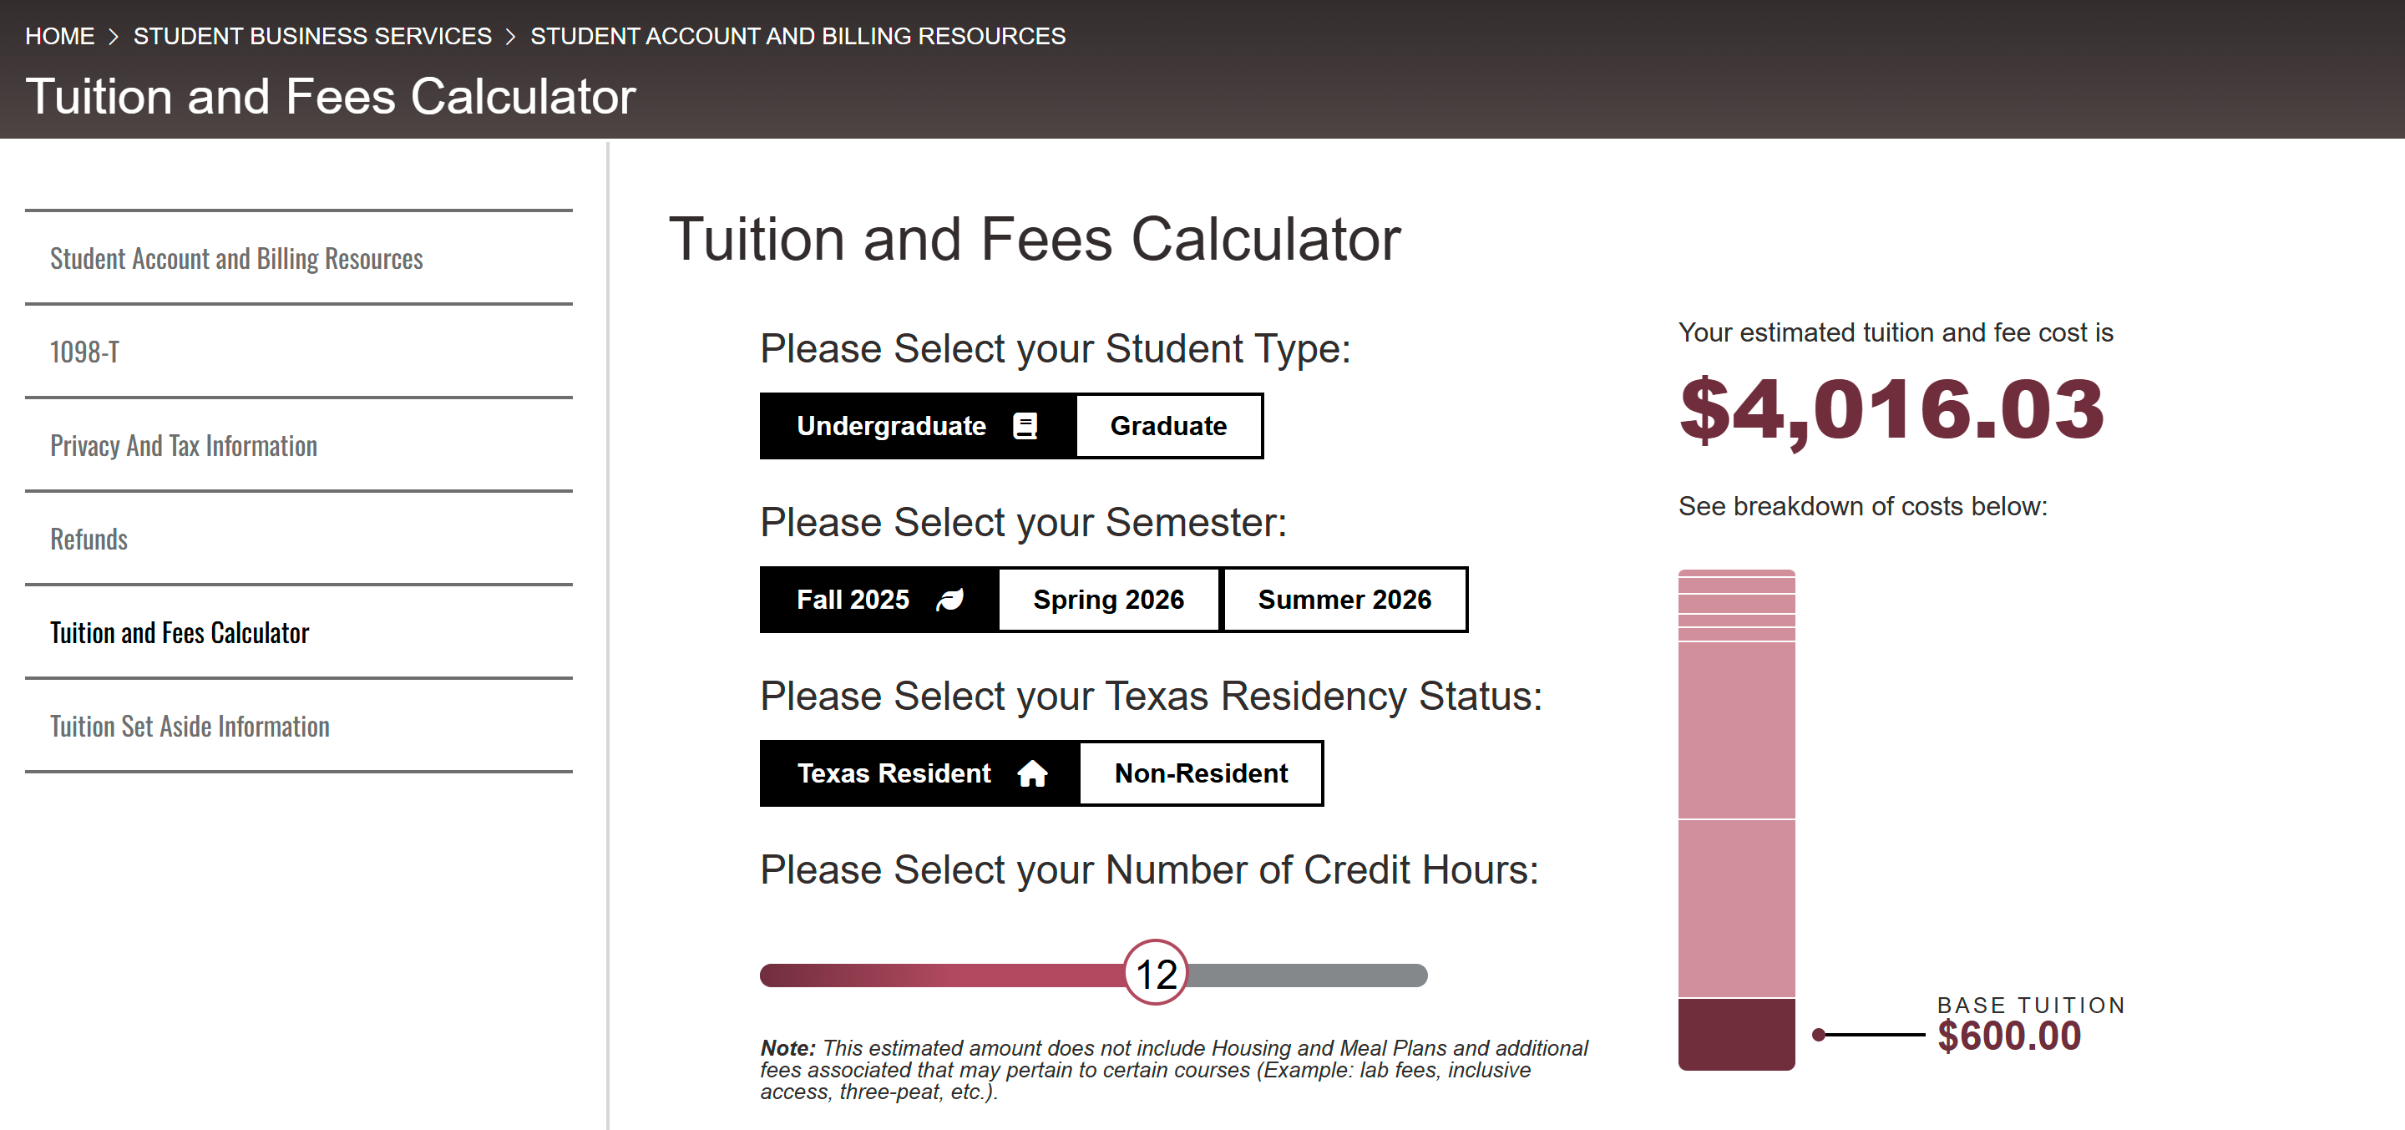The height and width of the screenshot is (1130, 2405).
Task: Open Privacy And Tax Information page
Action: [x=183, y=445]
